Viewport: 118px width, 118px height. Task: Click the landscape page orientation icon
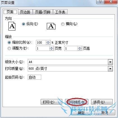pos(51,26)
